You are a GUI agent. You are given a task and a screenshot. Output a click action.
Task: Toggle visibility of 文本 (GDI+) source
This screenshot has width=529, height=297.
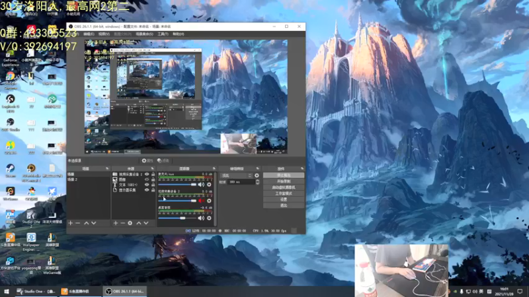(147, 185)
